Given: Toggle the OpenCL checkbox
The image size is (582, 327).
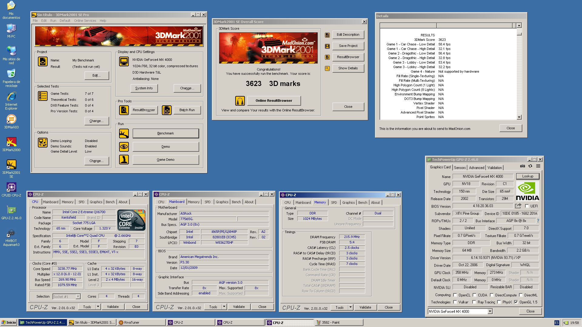Looking at the screenshot, I should (455, 295).
